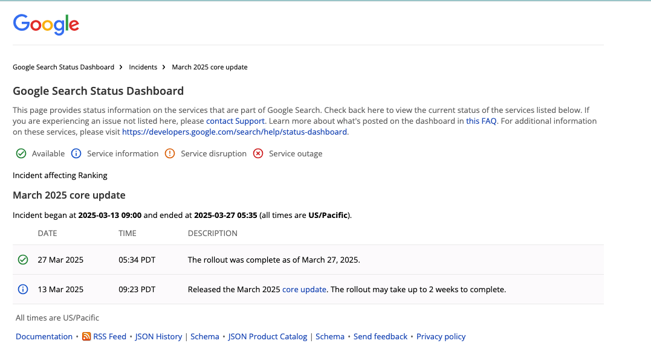Open Schema link next to JSON History
The width and height of the screenshot is (651, 358).
click(x=205, y=336)
